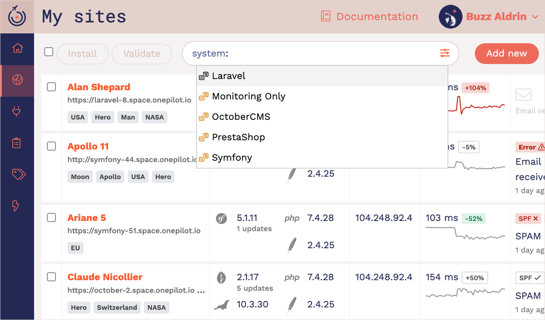
Task: Open the Claude Nicollier site link
Action: coord(105,277)
